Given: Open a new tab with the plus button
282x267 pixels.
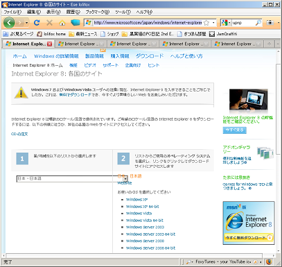Looking at the screenshot, I should point(270,44).
